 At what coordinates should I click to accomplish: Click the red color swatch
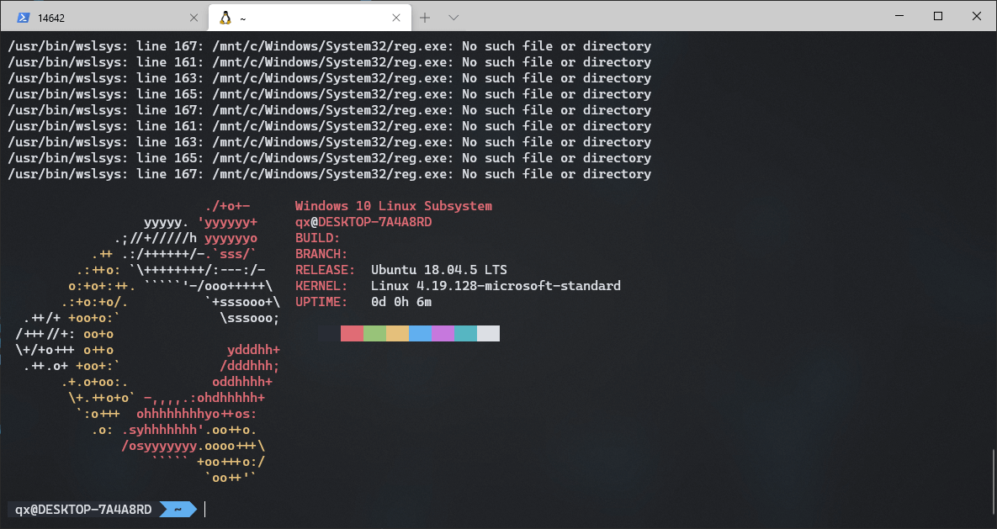pyautogui.click(x=351, y=332)
